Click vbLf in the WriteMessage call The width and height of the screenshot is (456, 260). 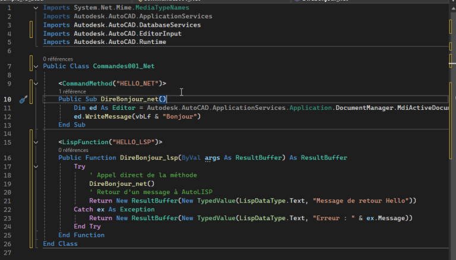(143, 116)
